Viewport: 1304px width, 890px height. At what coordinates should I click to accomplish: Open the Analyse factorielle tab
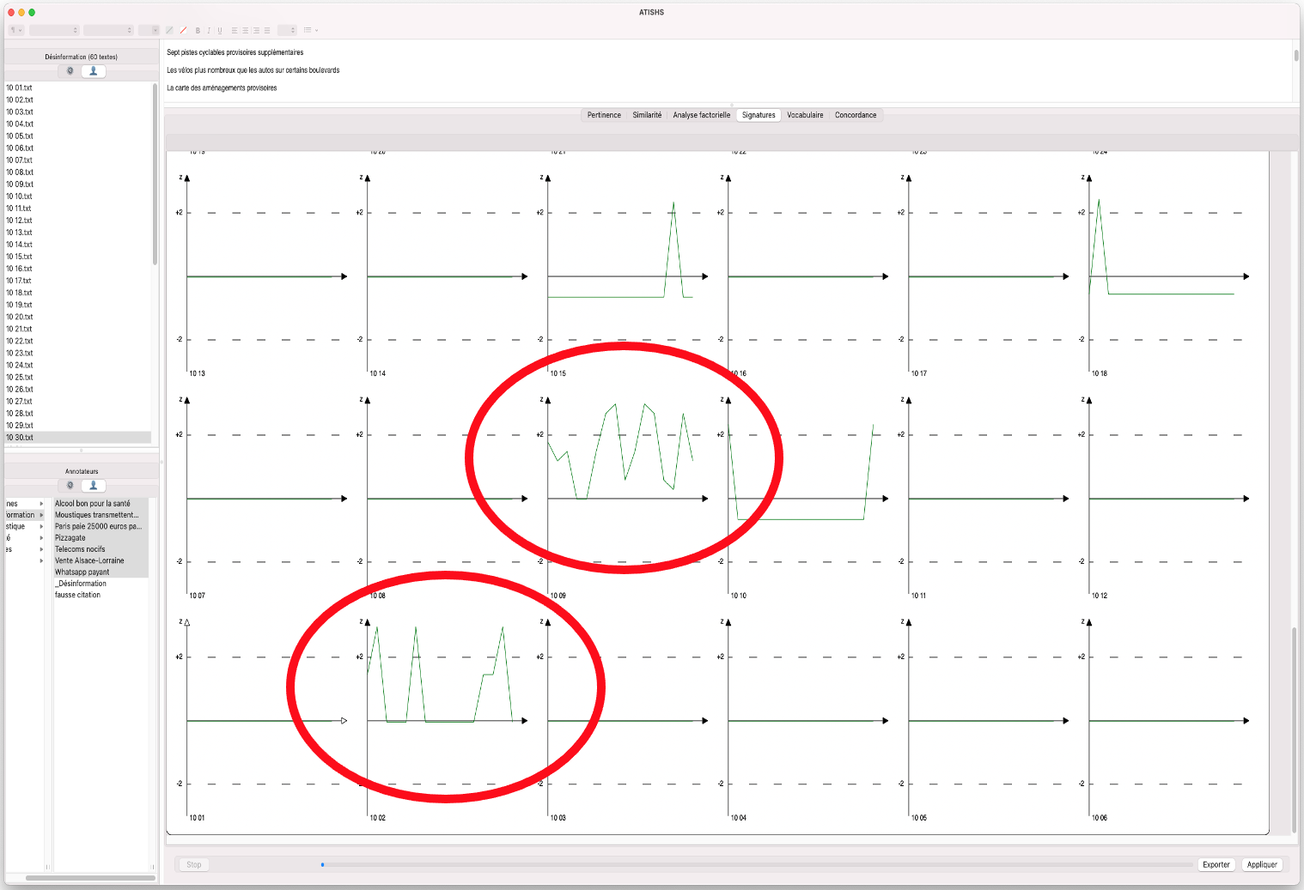[x=701, y=115]
